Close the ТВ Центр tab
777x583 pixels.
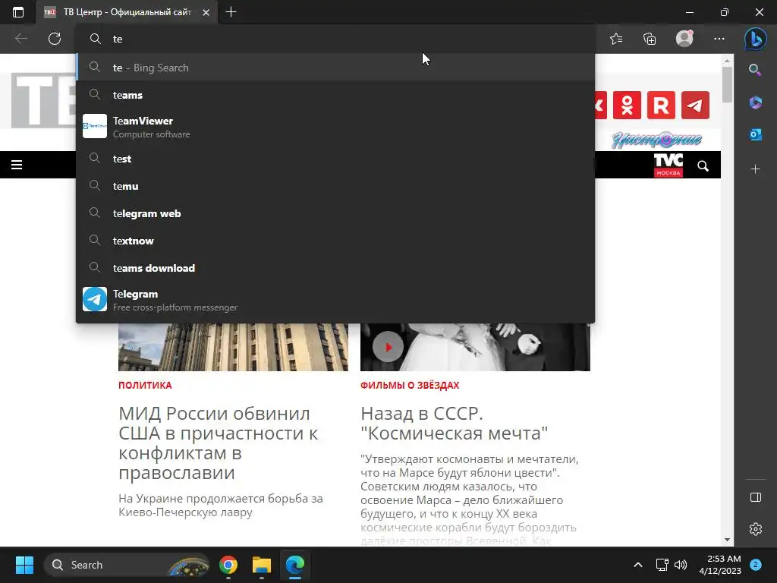coord(206,12)
